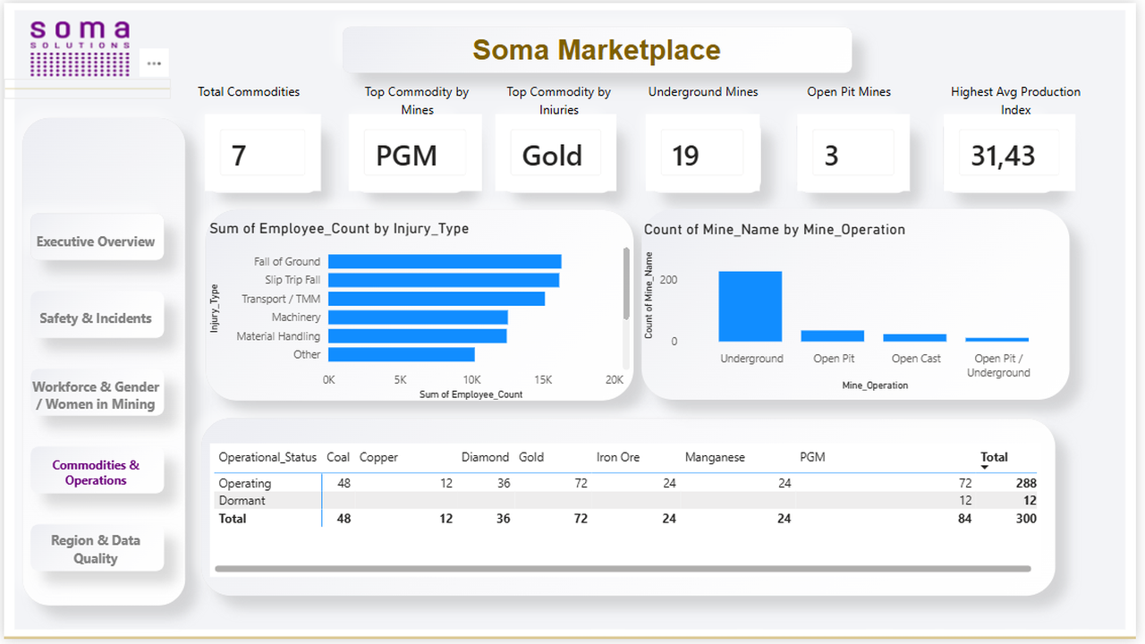
Task: Open the more options ellipsis beside the logo
Action: (x=154, y=64)
